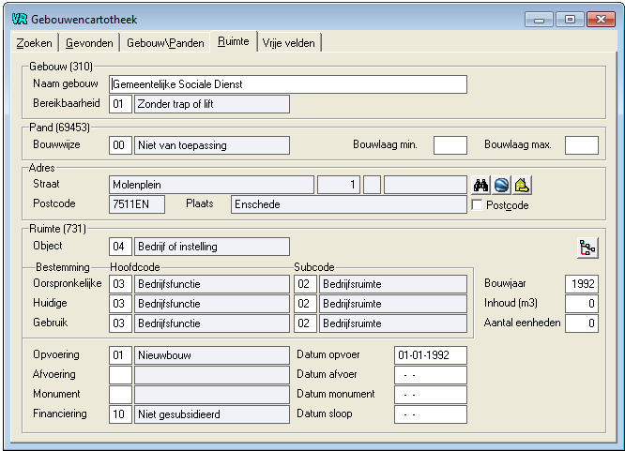Select the Niet gesubsidieerd field
The height and width of the screenshot is (451, 625).
tap(212, 414)
